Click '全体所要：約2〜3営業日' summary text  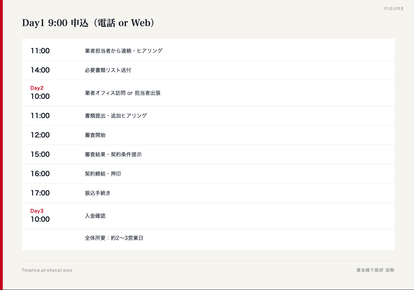click(114, 238)
